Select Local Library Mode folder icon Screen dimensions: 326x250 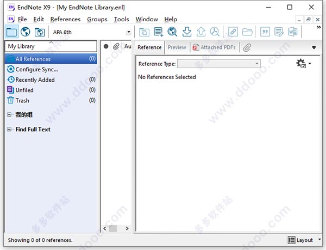11,32
